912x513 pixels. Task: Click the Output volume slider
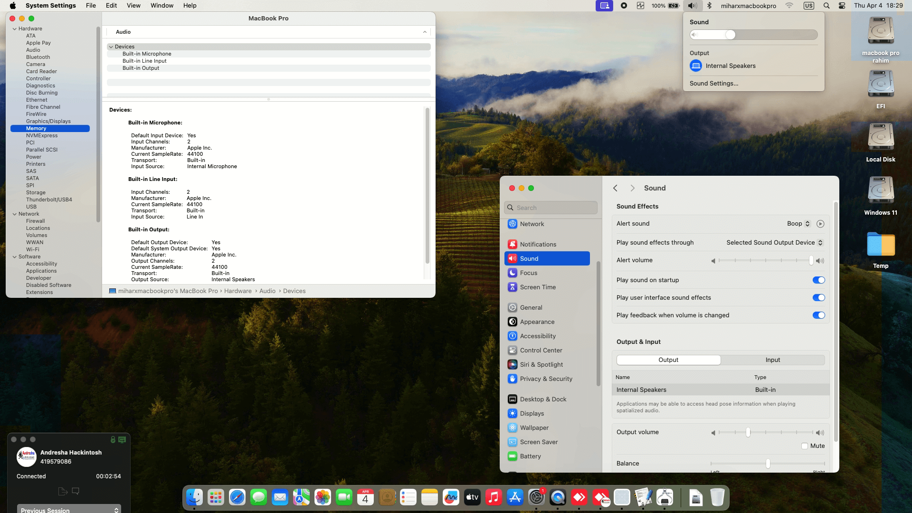coord(748,433)
